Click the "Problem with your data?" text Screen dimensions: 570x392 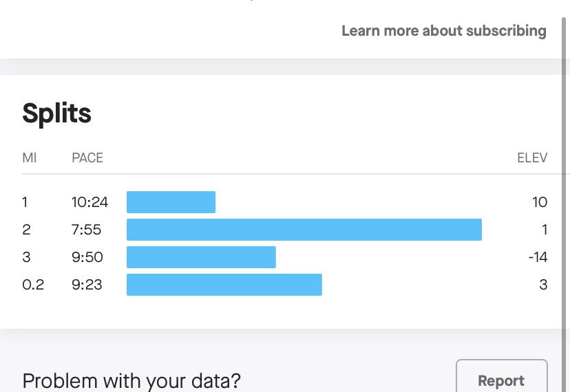click(131, 380)
